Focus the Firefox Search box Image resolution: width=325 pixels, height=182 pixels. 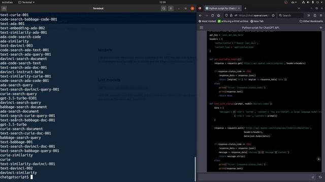(x=291, y=16)
